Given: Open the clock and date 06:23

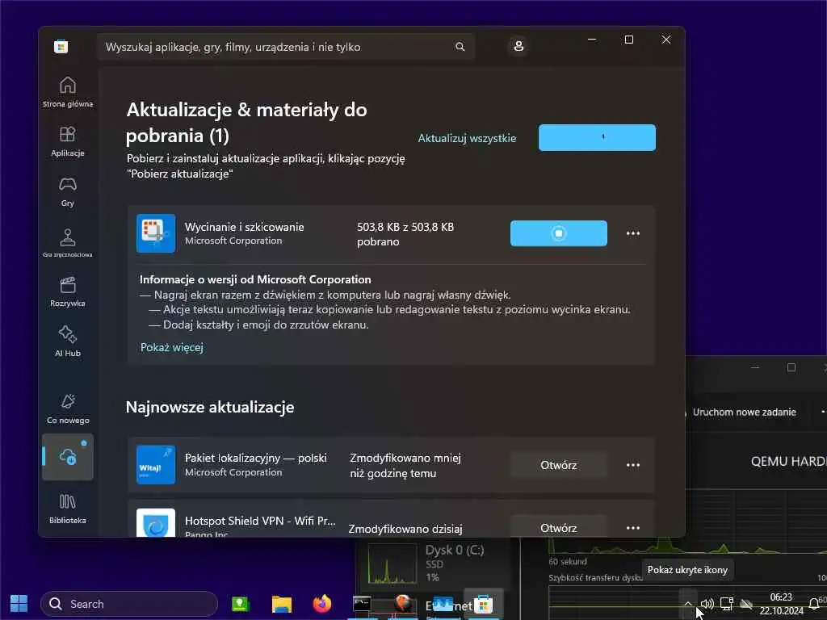Looking at the screenshot, I should 781,604.
